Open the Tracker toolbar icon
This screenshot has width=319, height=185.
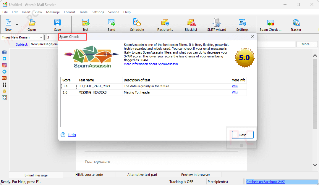tap(296, 22)
